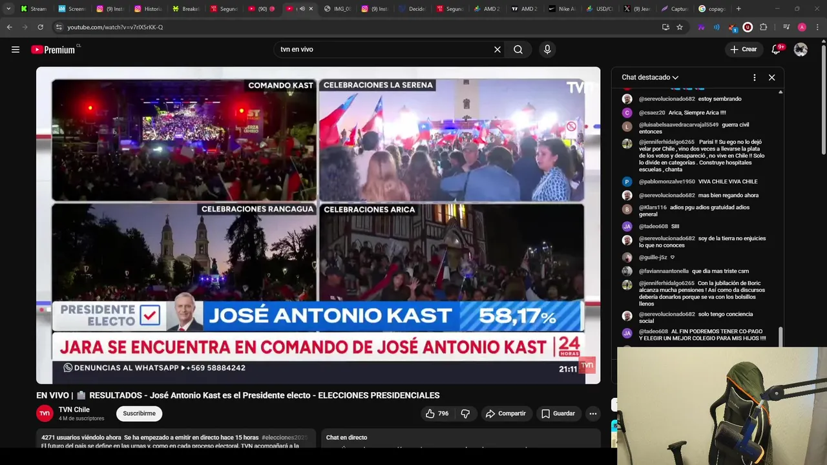Switch to the copago Google tab
827x465 pixels.
coord(712,9)
